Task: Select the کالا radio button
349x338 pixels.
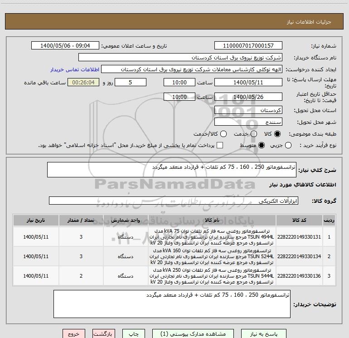Action: point(277,134)
